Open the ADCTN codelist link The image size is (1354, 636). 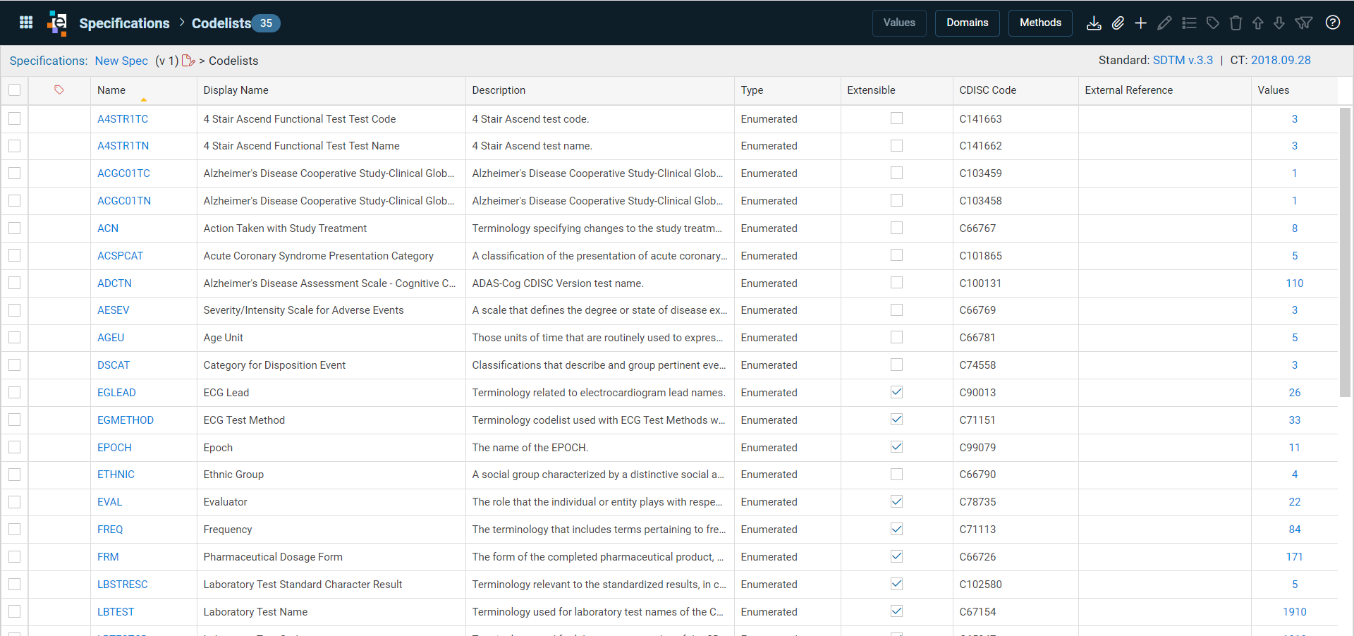point(114,283)
